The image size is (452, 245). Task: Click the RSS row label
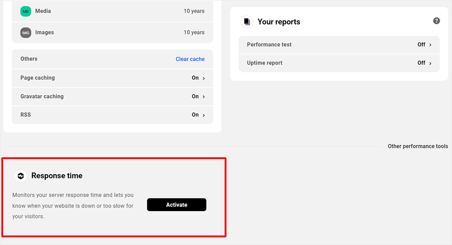(25, 115)
